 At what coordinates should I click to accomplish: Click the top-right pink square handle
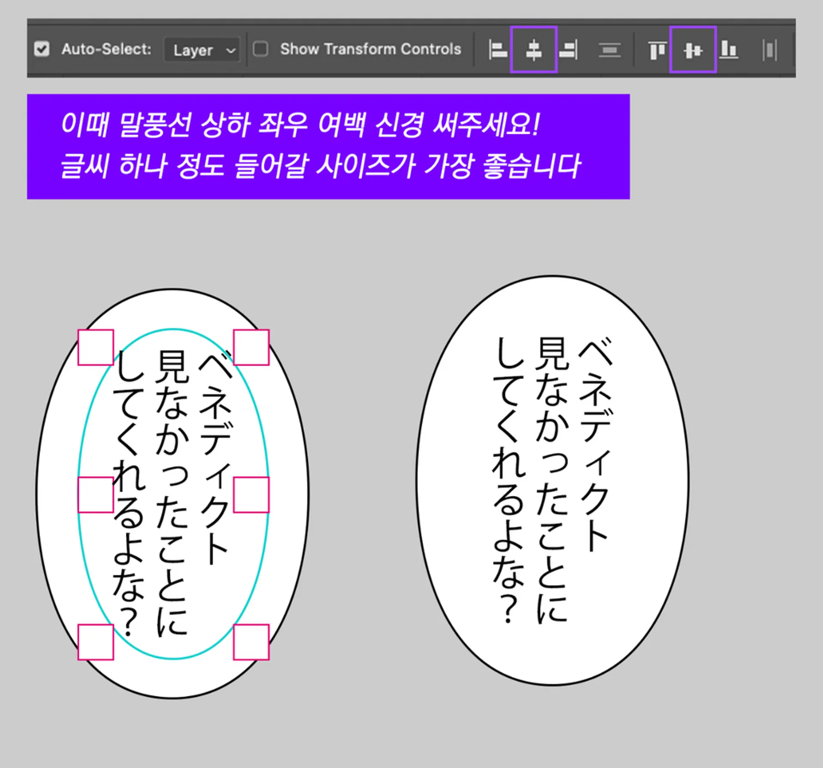tap(251, 348)
